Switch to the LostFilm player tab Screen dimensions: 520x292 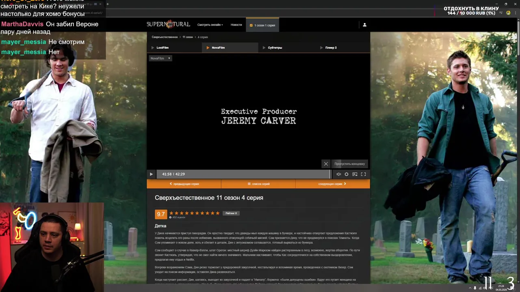tap(174, 47)
